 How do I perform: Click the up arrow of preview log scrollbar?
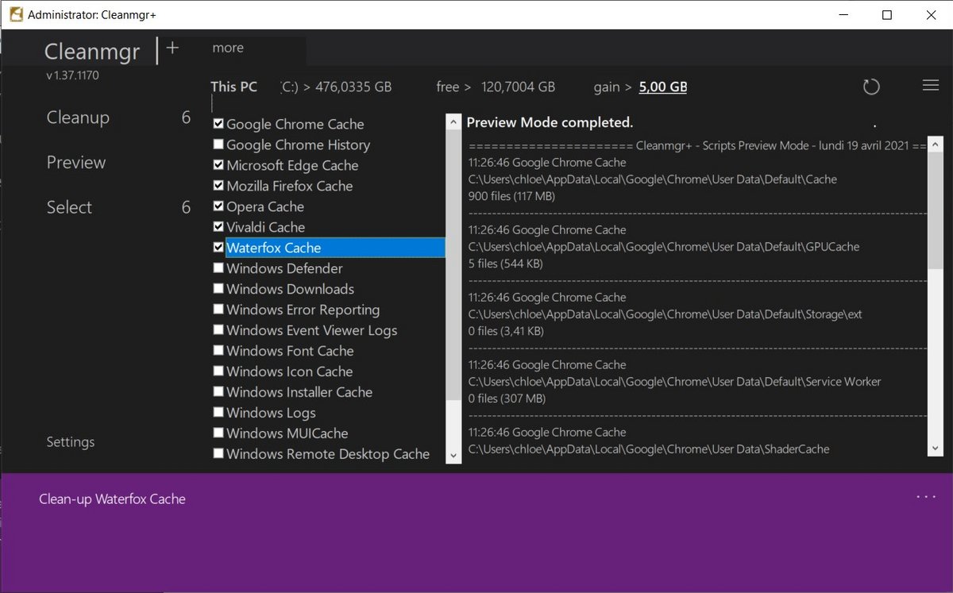[x=935, y=144]
